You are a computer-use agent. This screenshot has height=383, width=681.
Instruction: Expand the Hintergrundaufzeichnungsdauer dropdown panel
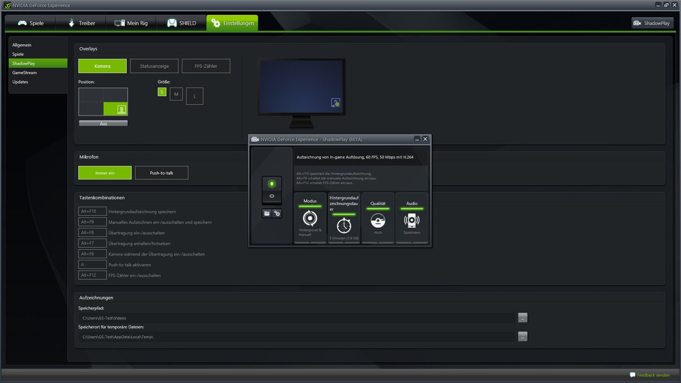344,218
